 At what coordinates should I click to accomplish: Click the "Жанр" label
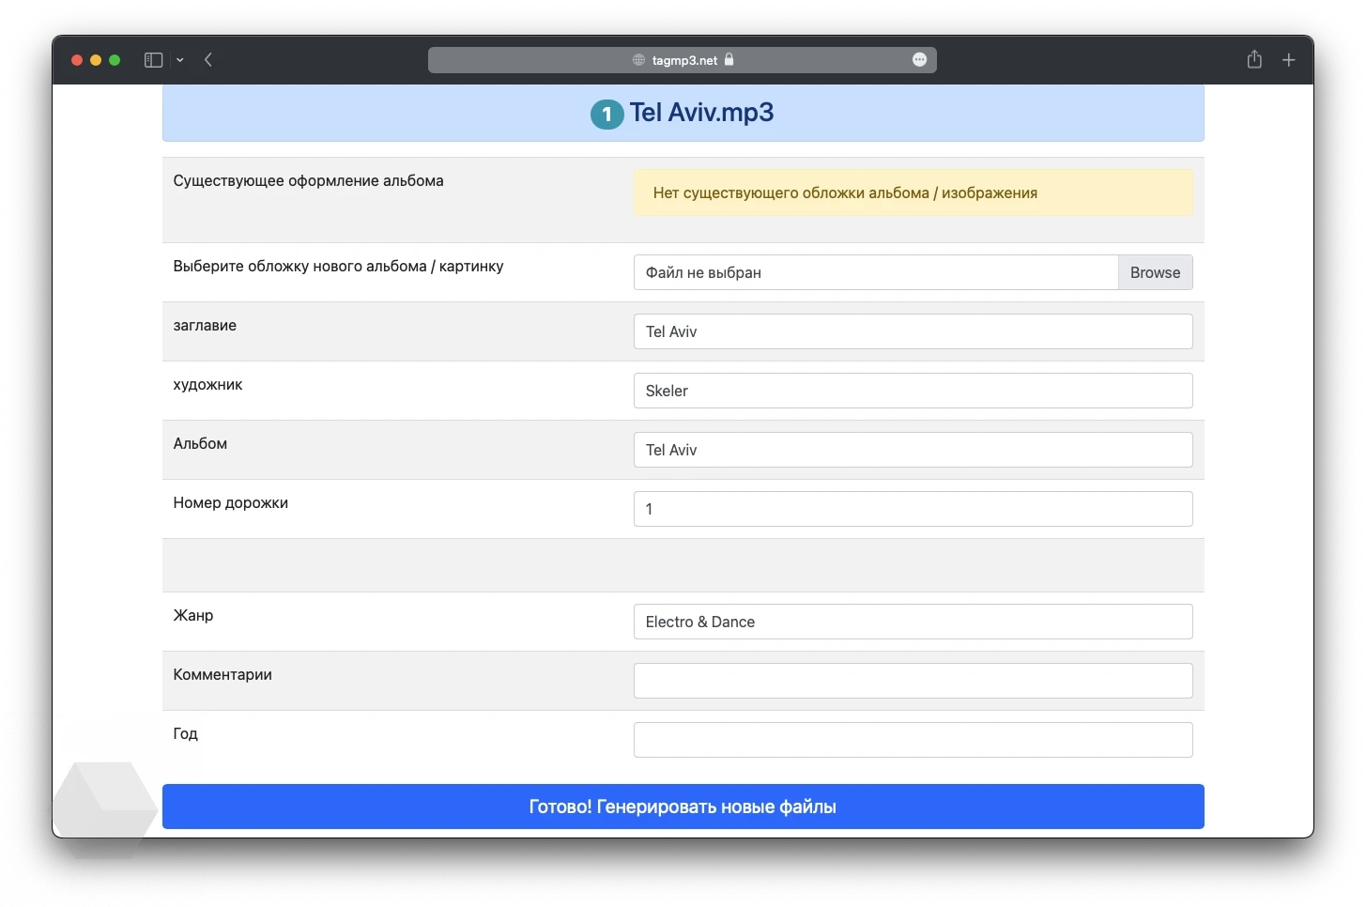(192, 615)
